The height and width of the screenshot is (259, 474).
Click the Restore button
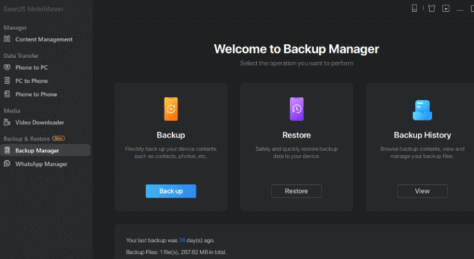296,191
